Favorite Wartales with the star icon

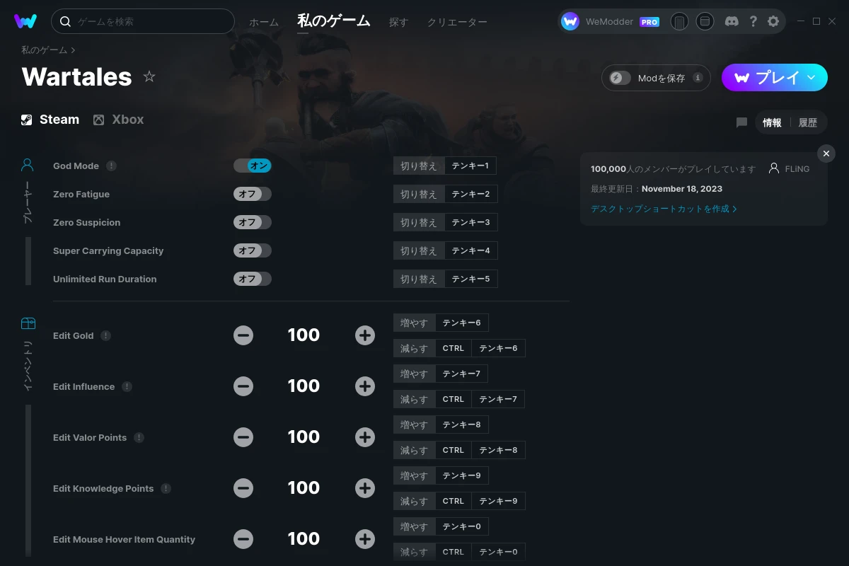coord(149,76)
